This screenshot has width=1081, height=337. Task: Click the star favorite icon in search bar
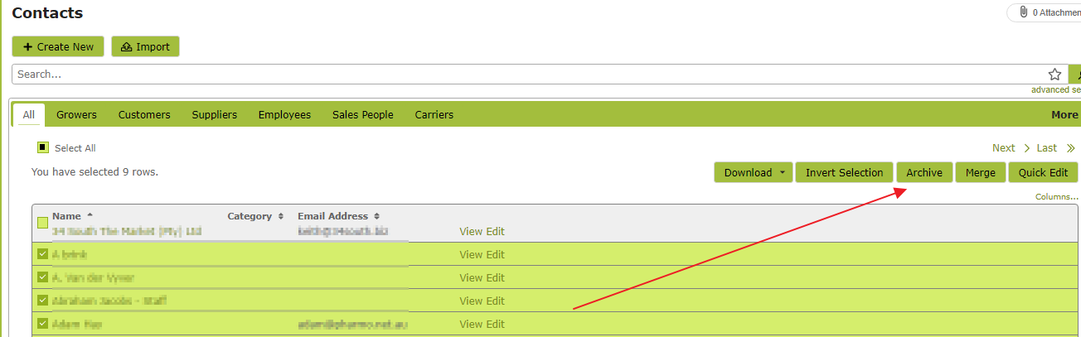click(x=1054, y=75)
